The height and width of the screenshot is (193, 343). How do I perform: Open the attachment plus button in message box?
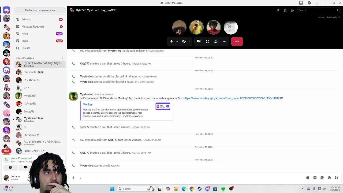(73, 178)
